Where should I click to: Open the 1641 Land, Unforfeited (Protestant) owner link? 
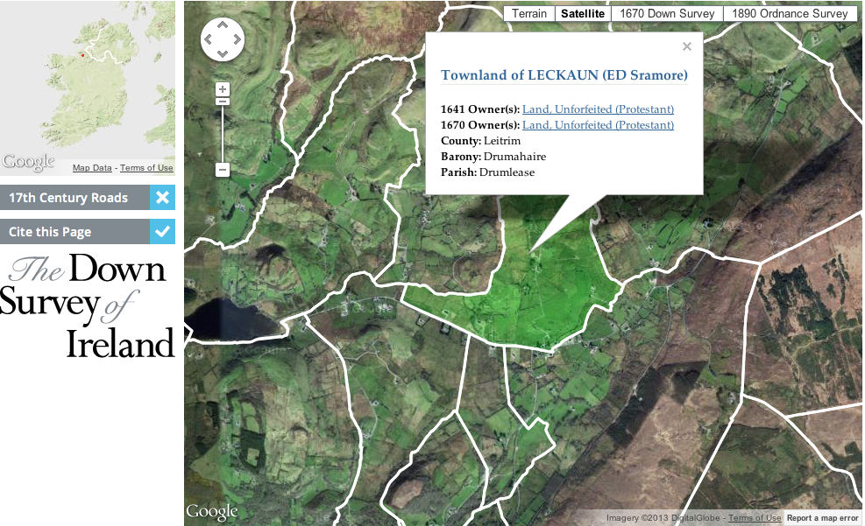[x=598, y=109]
